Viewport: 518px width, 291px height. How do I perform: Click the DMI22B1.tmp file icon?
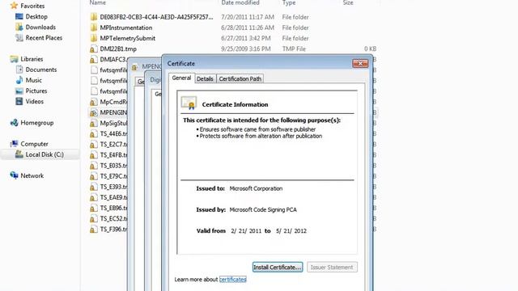pos(94,48)
